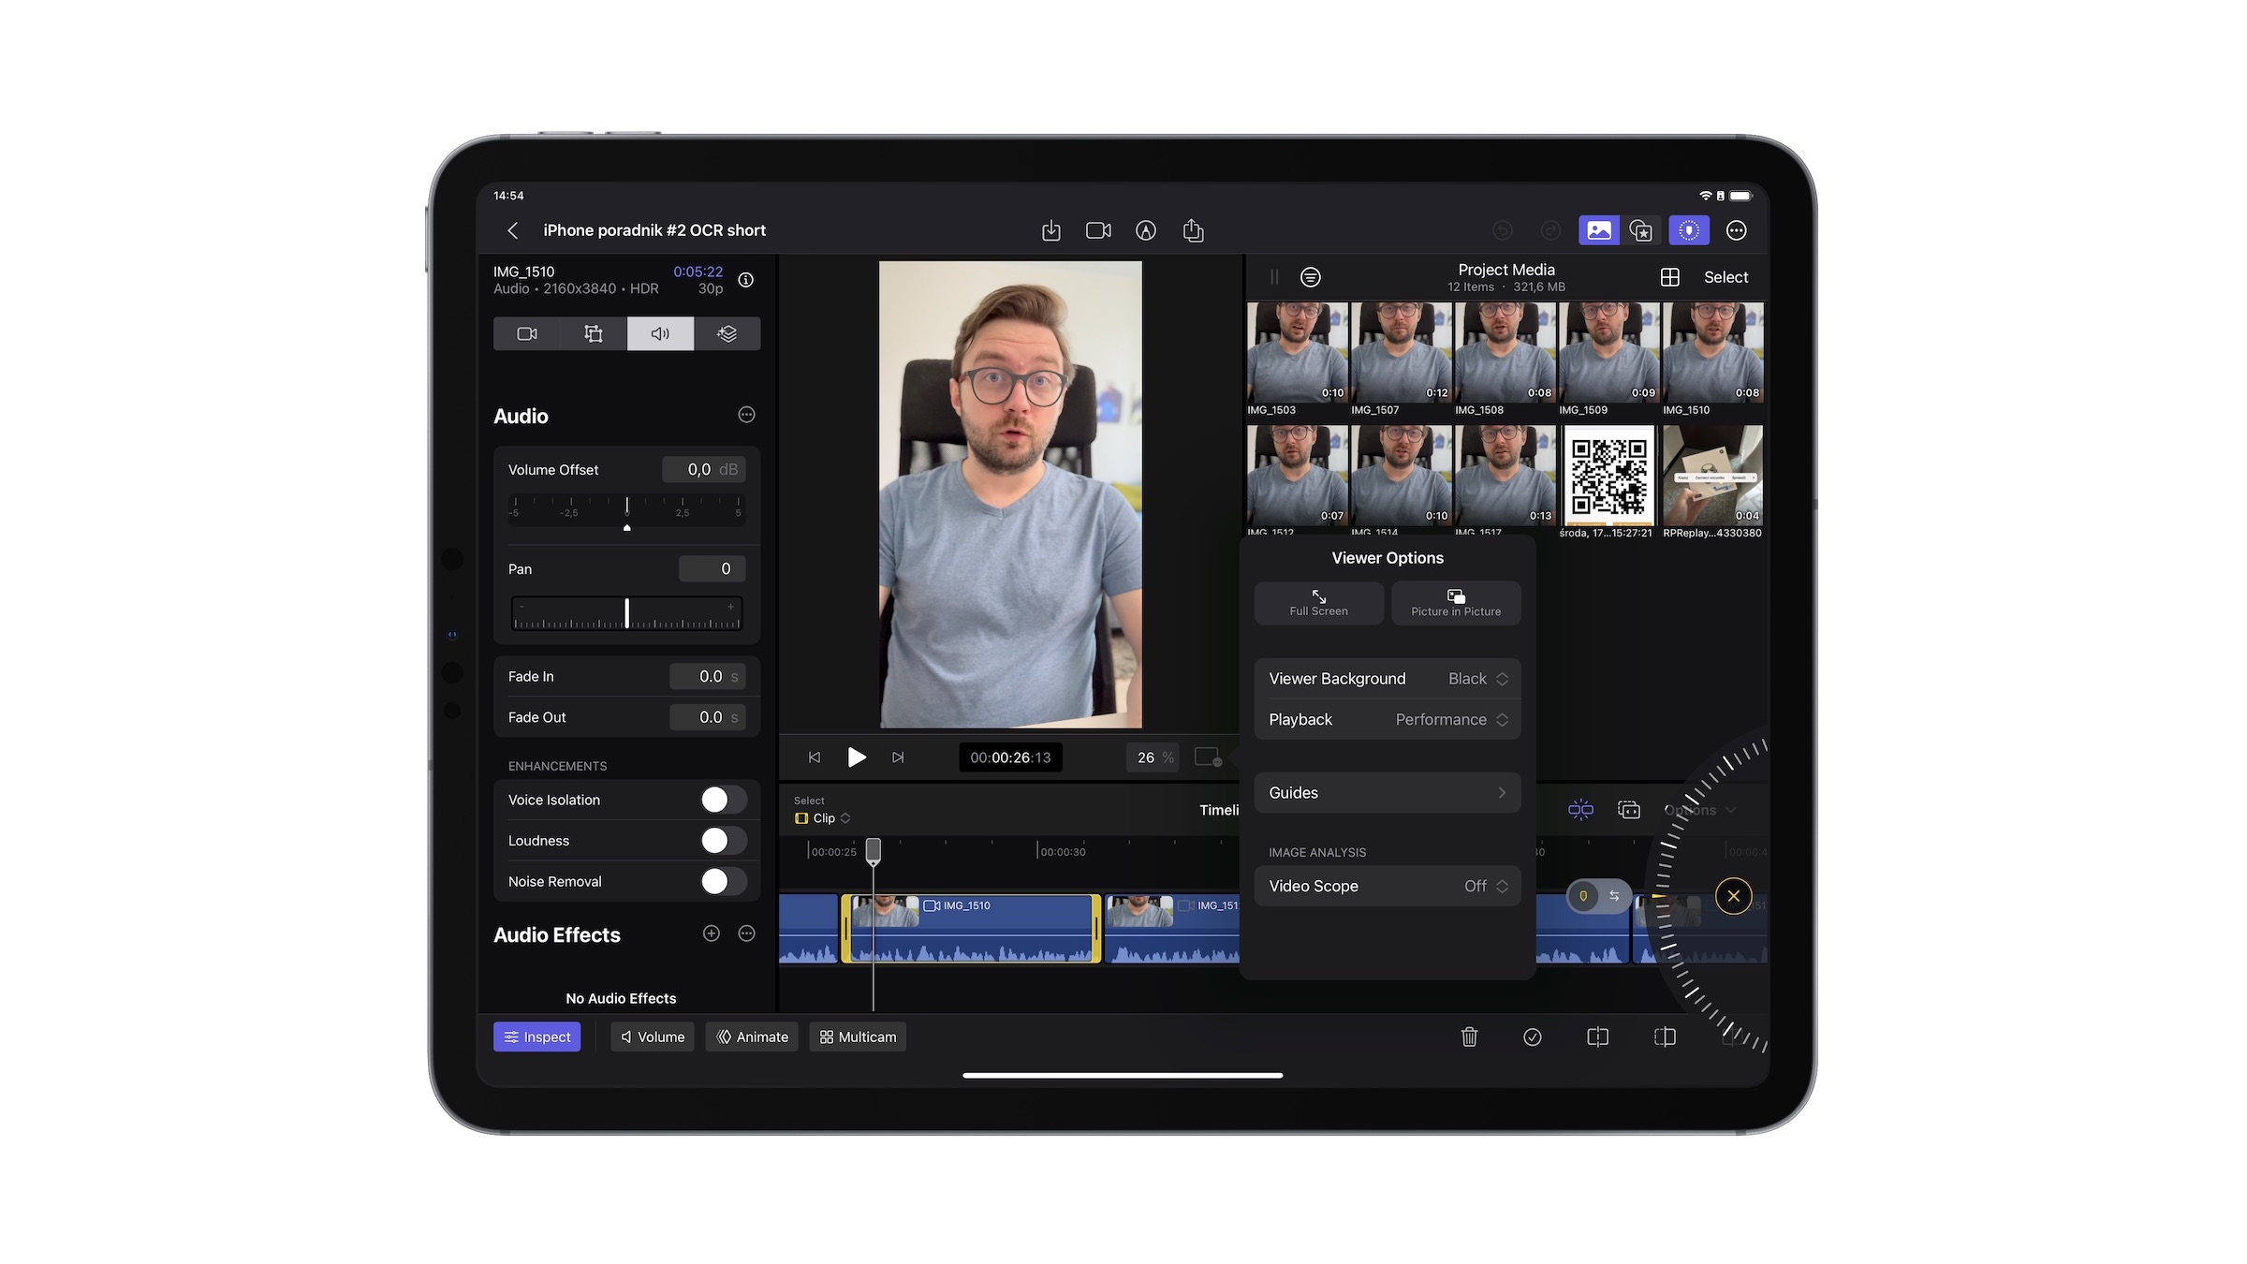Expand the Guides submenu
This screenshot has width=2247, height=1264.
[x=1388, y=793]
